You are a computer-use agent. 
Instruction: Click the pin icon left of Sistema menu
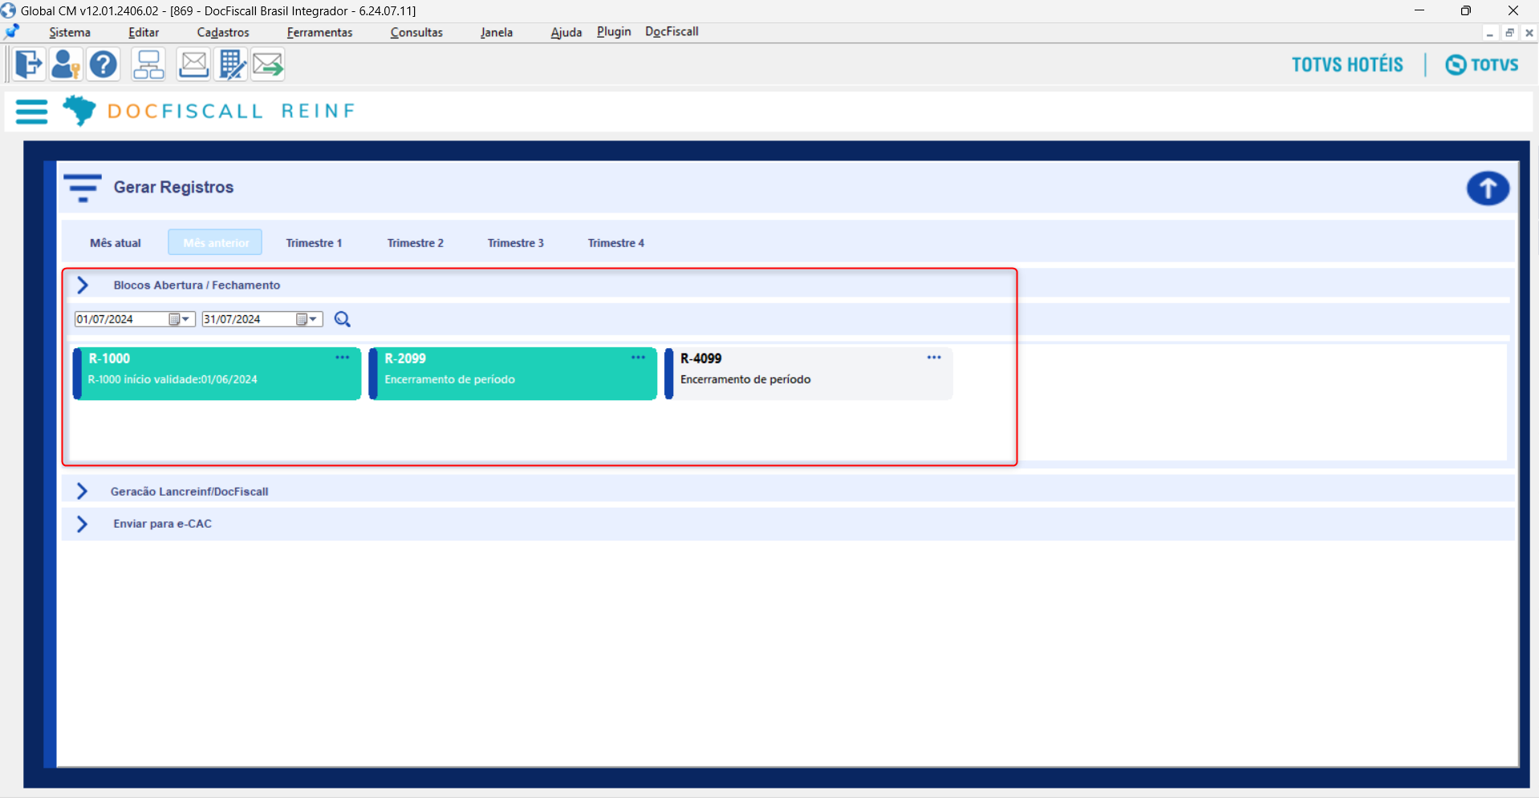pos(12,32)
